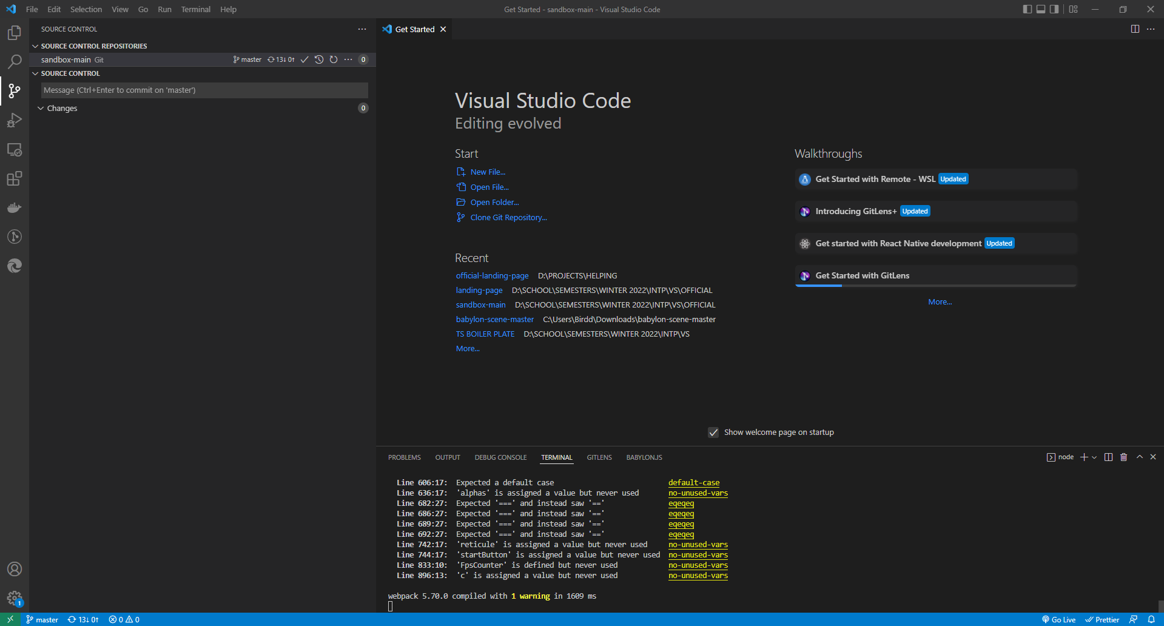Kill terminal using the trash icon

[1123, 457]
